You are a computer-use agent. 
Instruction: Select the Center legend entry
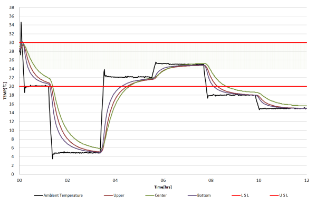click(156, 195)
